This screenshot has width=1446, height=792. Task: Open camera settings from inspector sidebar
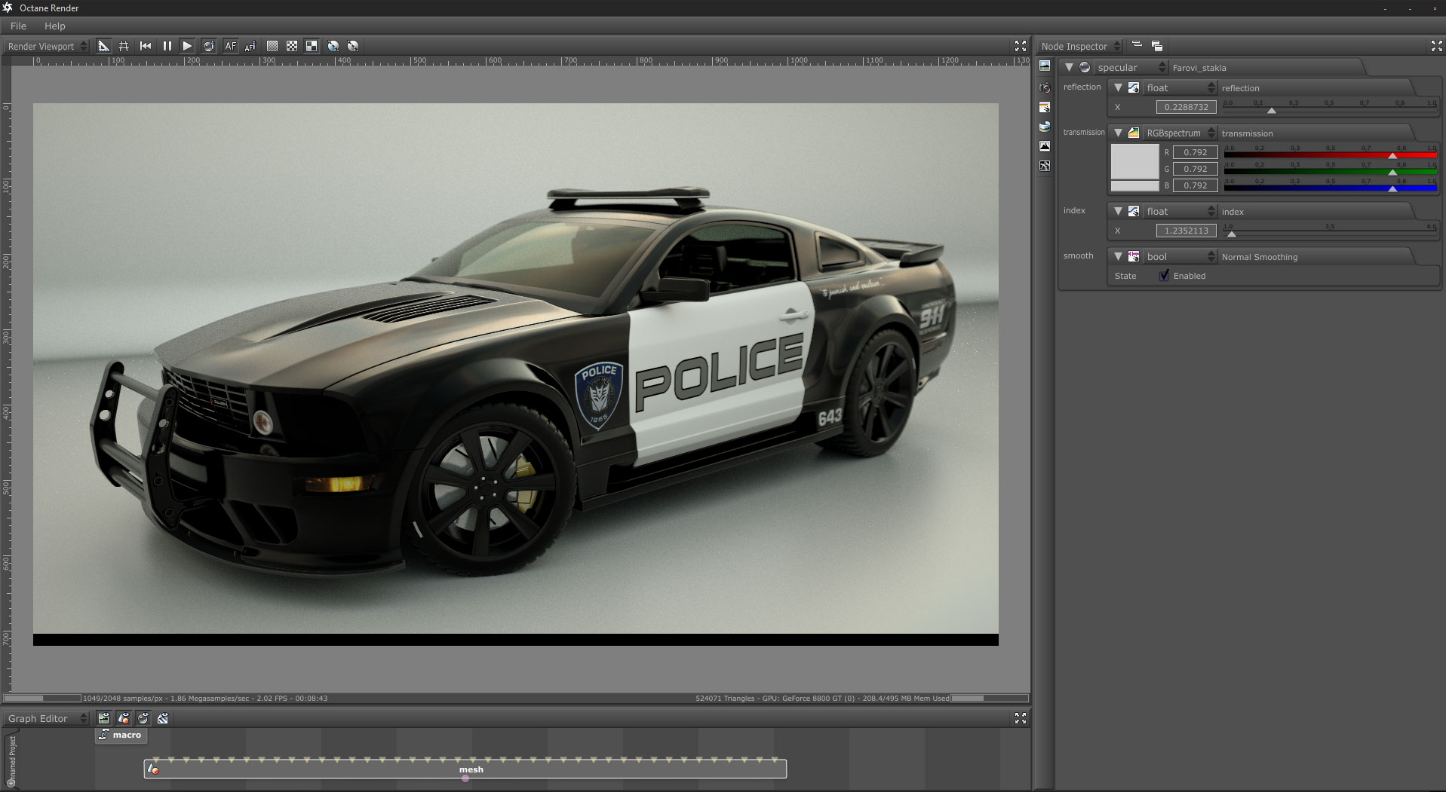point(1045,87)
